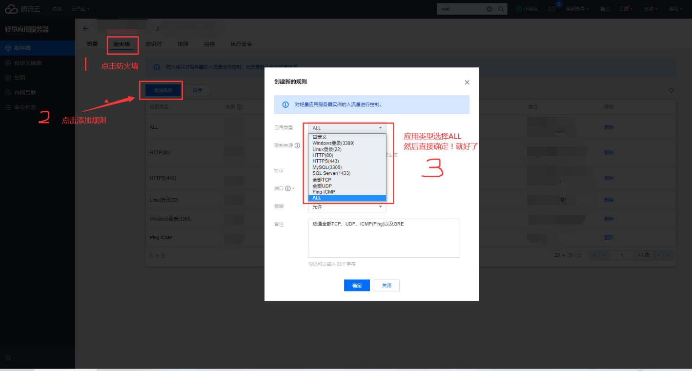Image resolution: width=692 pixels, height=371 pixels.
Task: Collapse the sidebar via bottom-left icon
Action: point(8,358)
